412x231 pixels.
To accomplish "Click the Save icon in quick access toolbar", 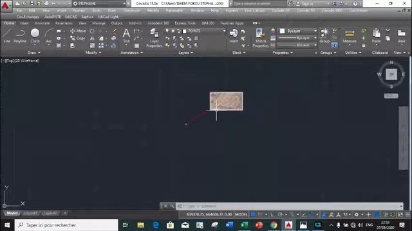I will point(32,3).
